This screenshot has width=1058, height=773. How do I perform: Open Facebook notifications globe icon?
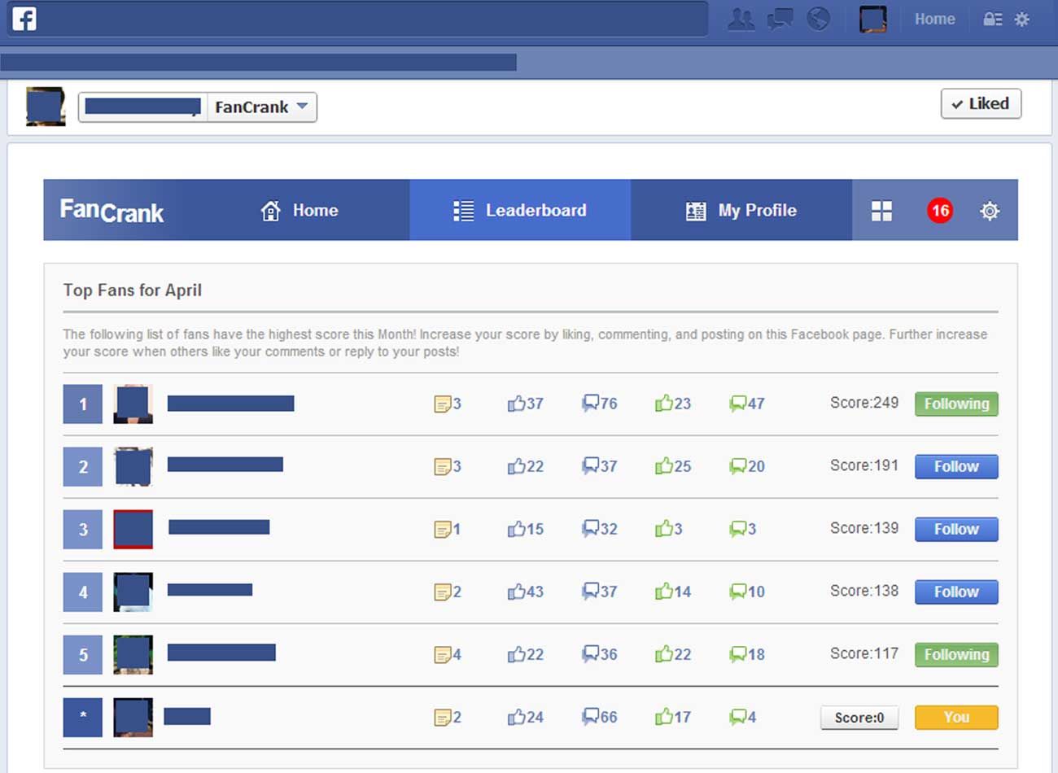click(x=819, y=19)
